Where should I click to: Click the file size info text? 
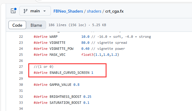[77, 25]
